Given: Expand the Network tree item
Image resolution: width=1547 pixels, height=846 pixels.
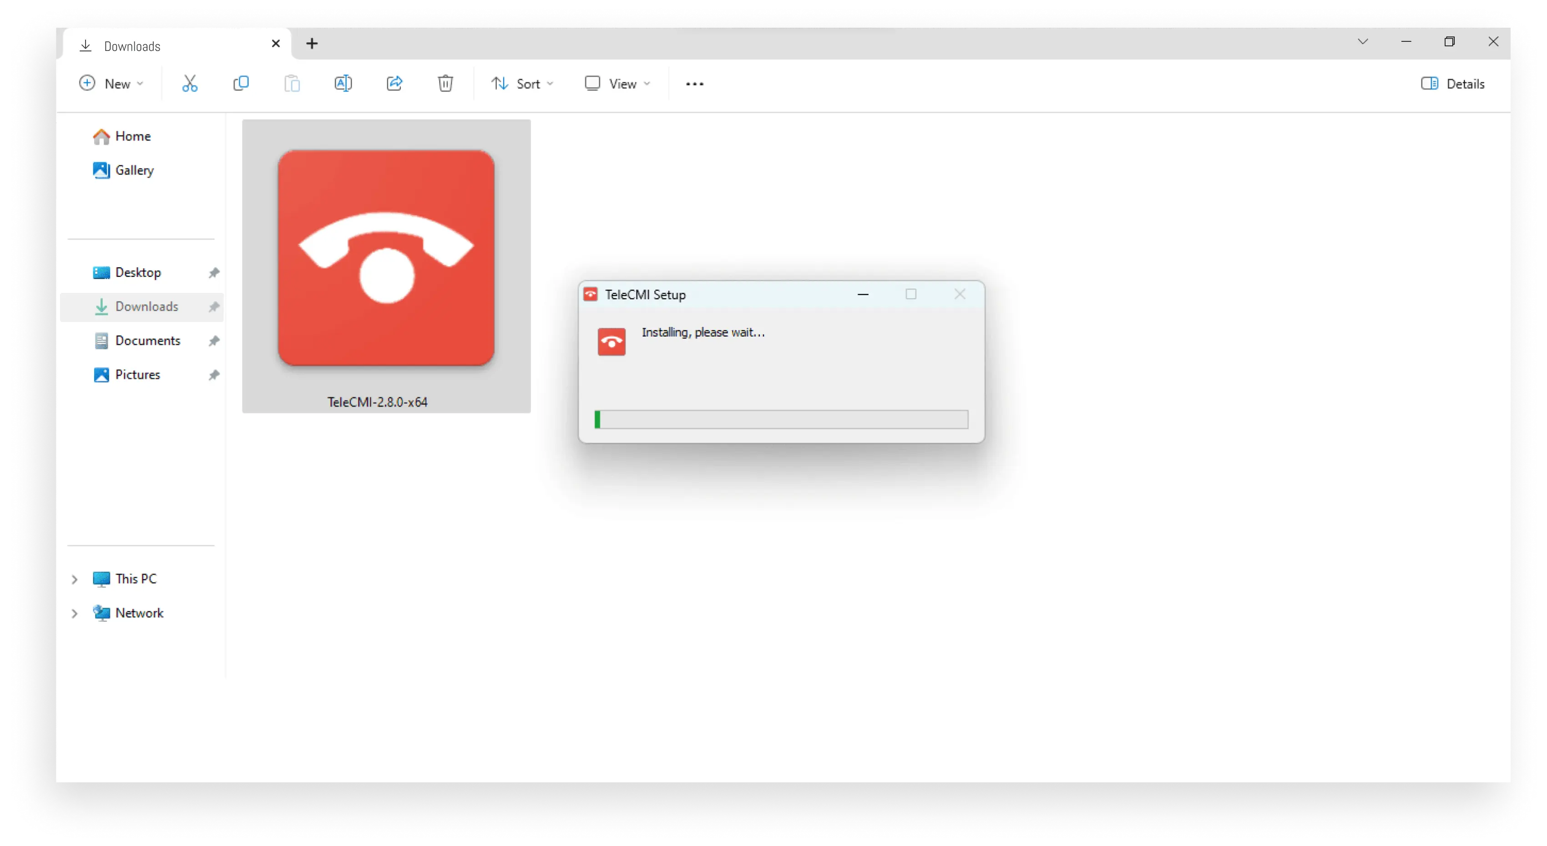Looking at the screenshot, I should [74, 613].
